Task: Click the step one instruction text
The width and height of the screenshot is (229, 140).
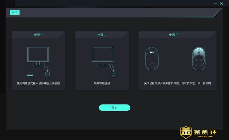Action: tap(38, 83)
